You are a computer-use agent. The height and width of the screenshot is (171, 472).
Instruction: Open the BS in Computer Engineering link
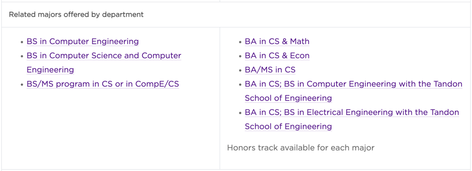pos(83,41)
